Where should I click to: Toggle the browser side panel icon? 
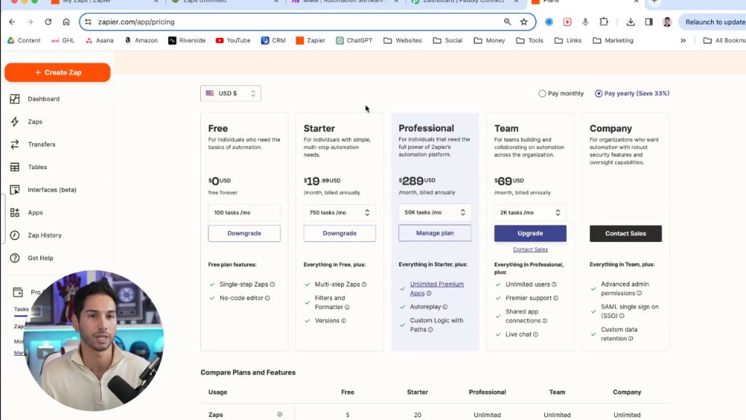649,22
